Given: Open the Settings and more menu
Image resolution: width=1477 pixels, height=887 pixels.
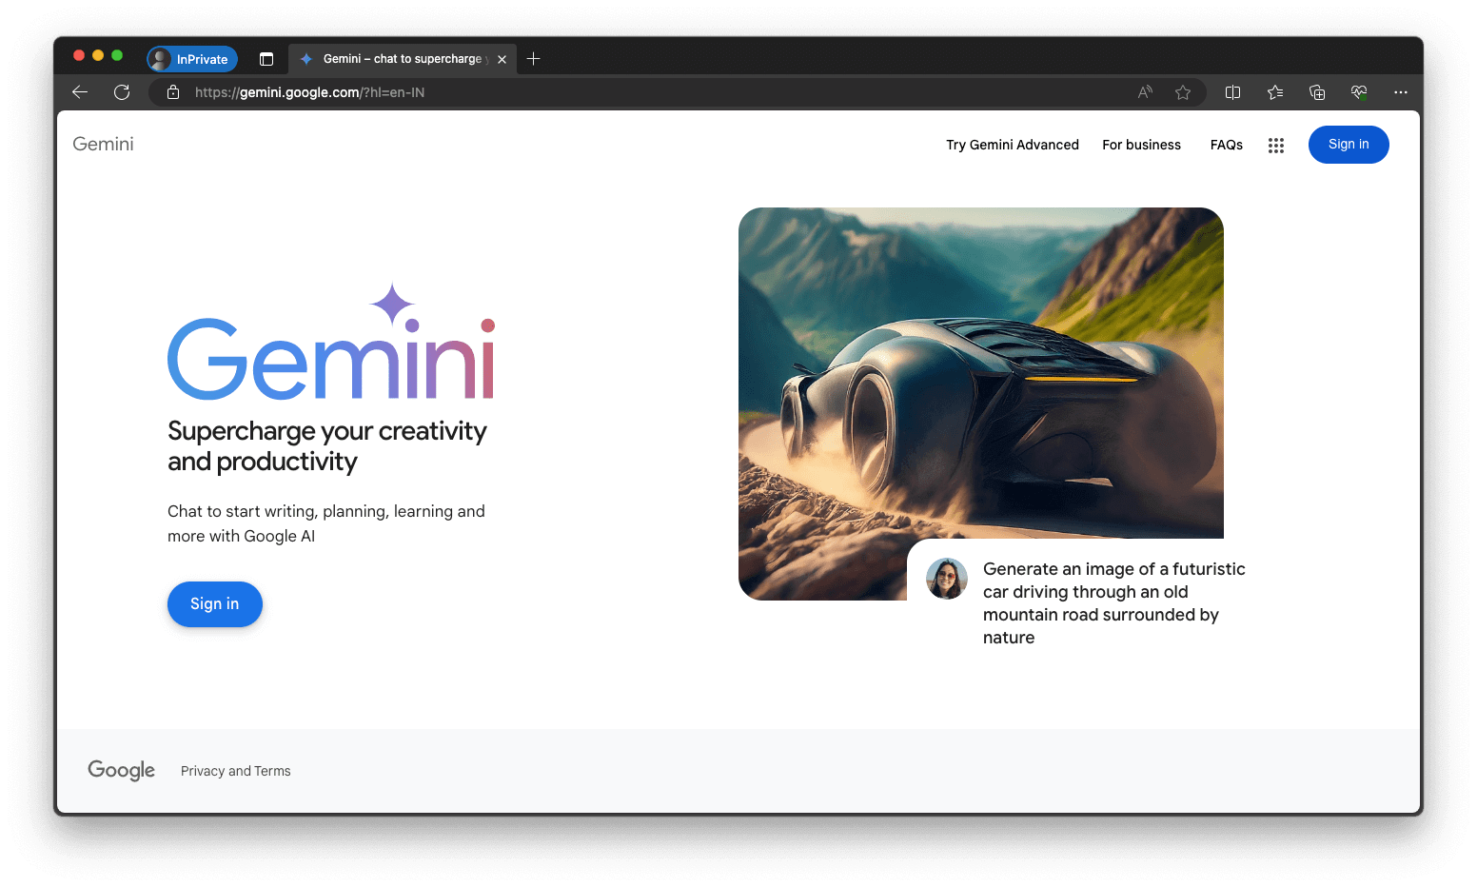Looking at the screenshot, I should tap(1401, 91).
